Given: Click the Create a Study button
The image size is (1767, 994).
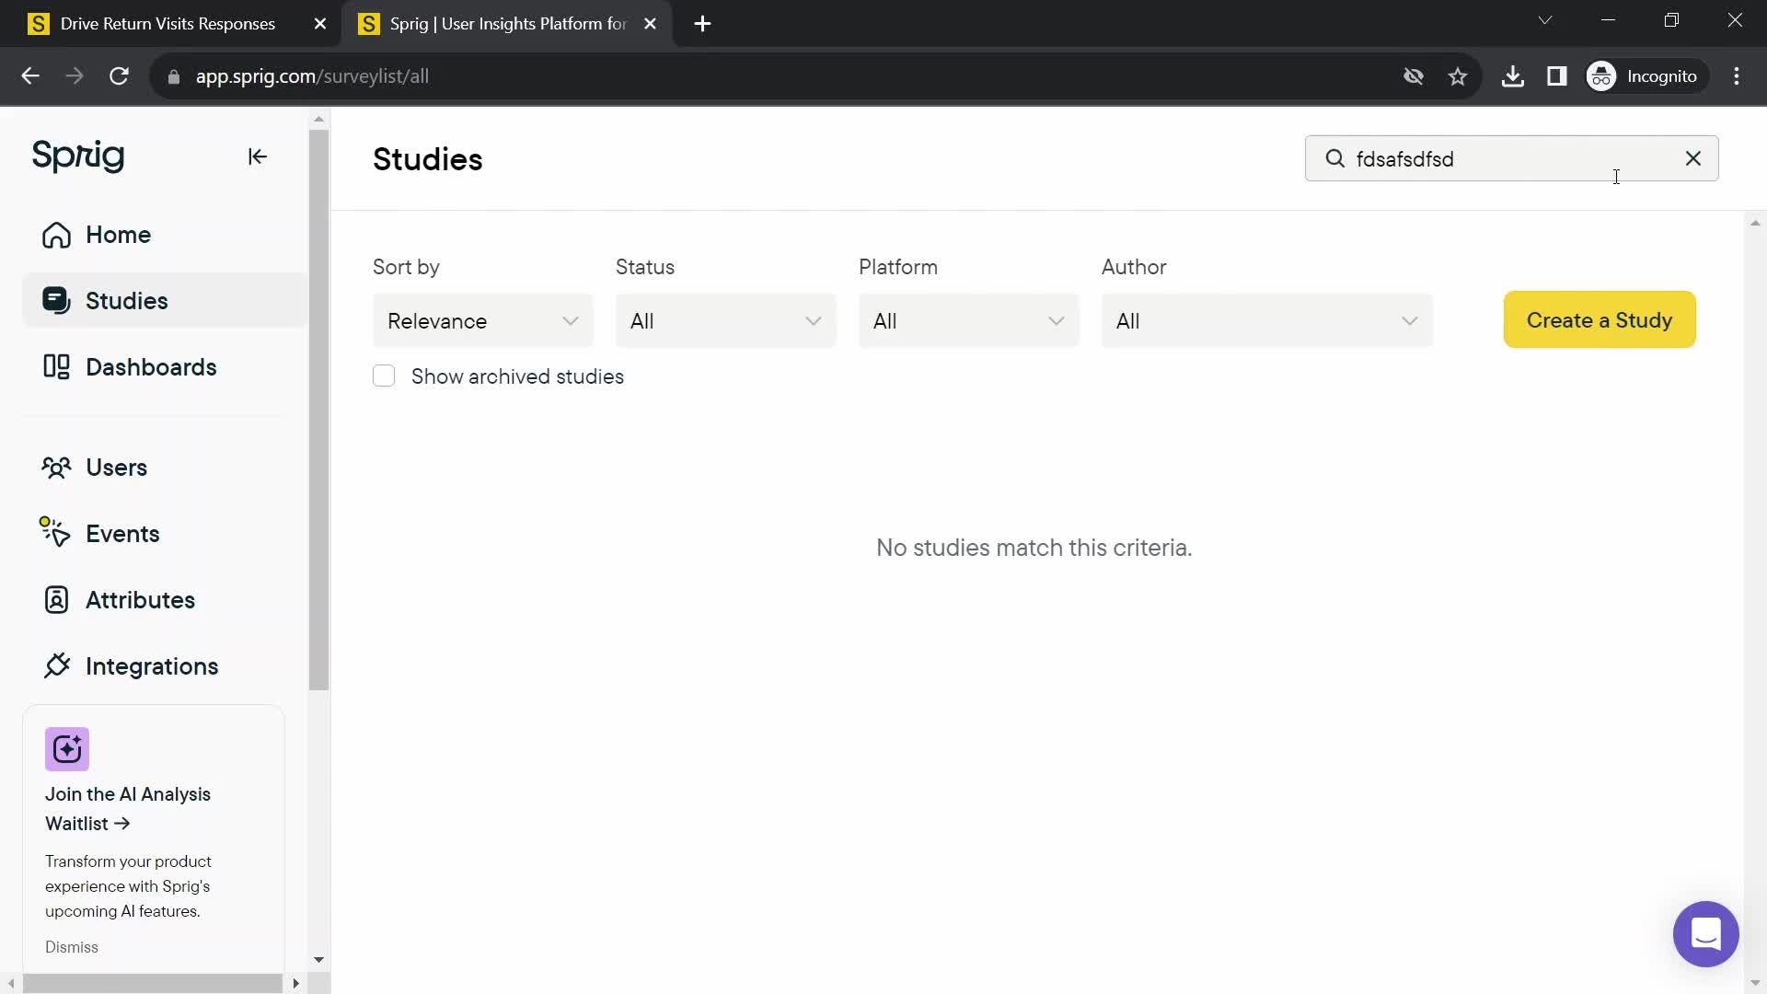Looking at the screenshot, I should click(1600, 319).
